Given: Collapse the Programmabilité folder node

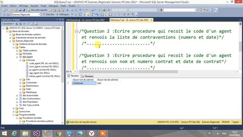Looking at the screenshot, I should 14,115.
